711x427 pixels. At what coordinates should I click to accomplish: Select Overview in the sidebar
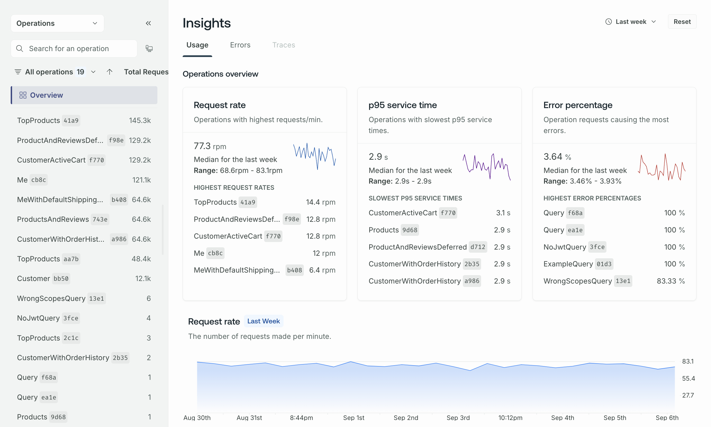pyautogui.click(x=84, y=95)
